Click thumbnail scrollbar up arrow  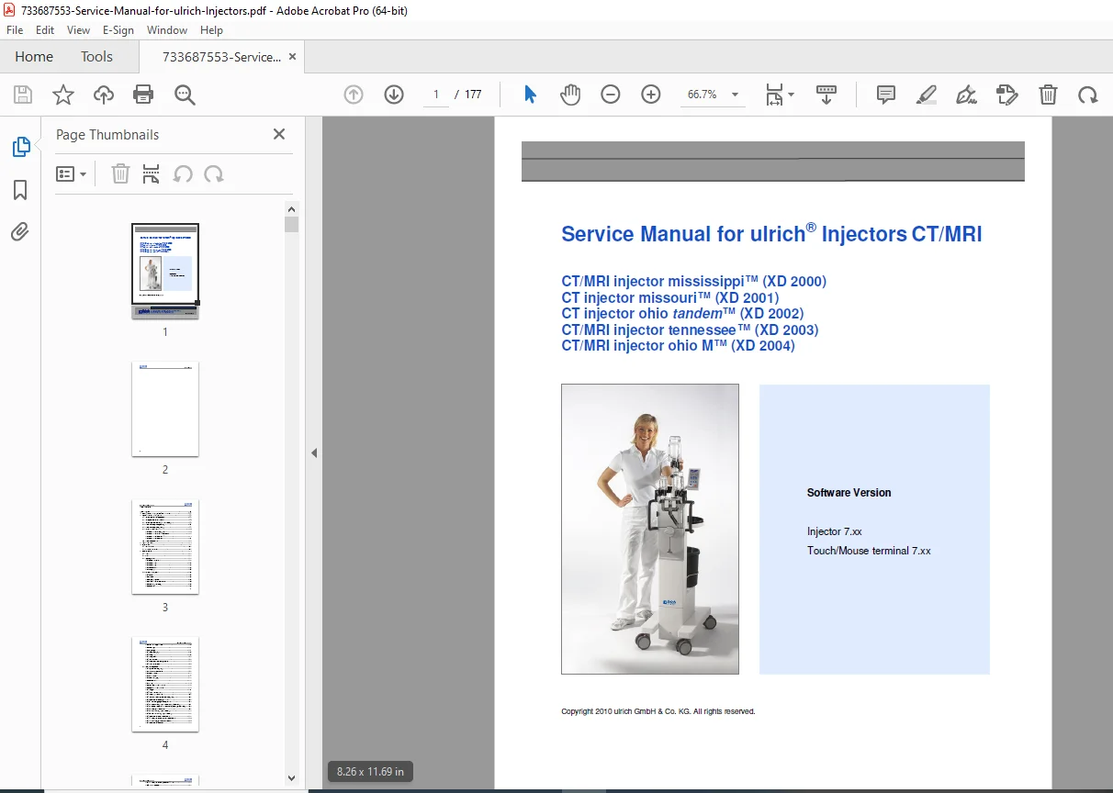point(291,208)
